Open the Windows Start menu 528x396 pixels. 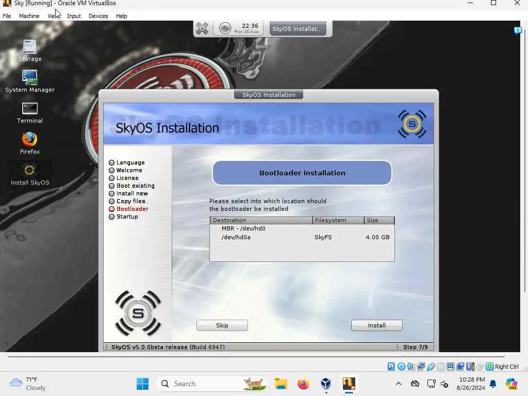[142, 384]
